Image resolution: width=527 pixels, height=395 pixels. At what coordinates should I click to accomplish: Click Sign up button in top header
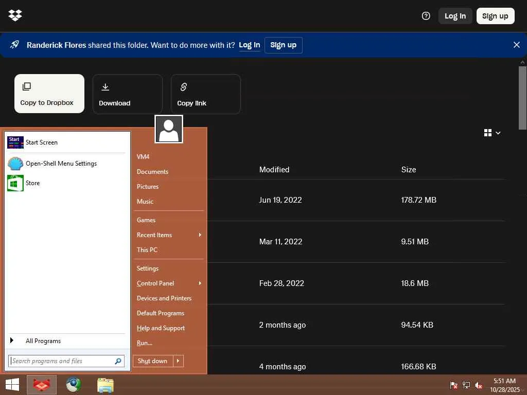pos(495,16)
